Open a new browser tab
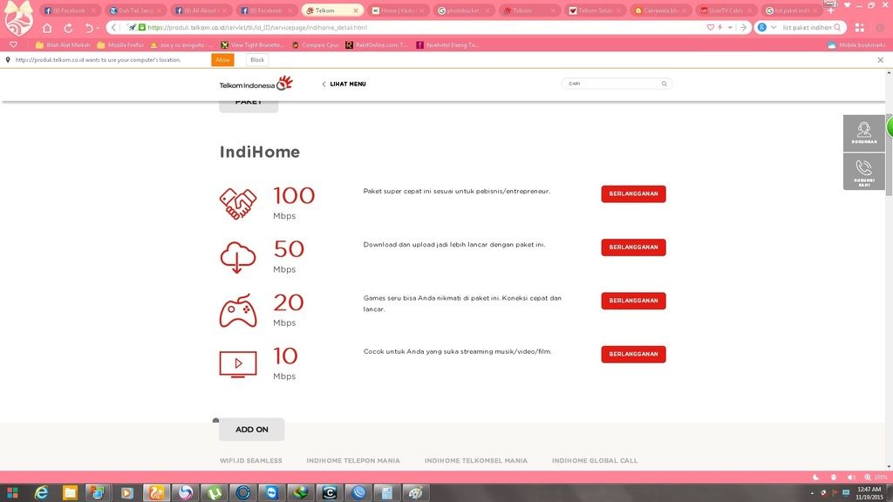This screenshot has height=502, width=893. [831, 10]
